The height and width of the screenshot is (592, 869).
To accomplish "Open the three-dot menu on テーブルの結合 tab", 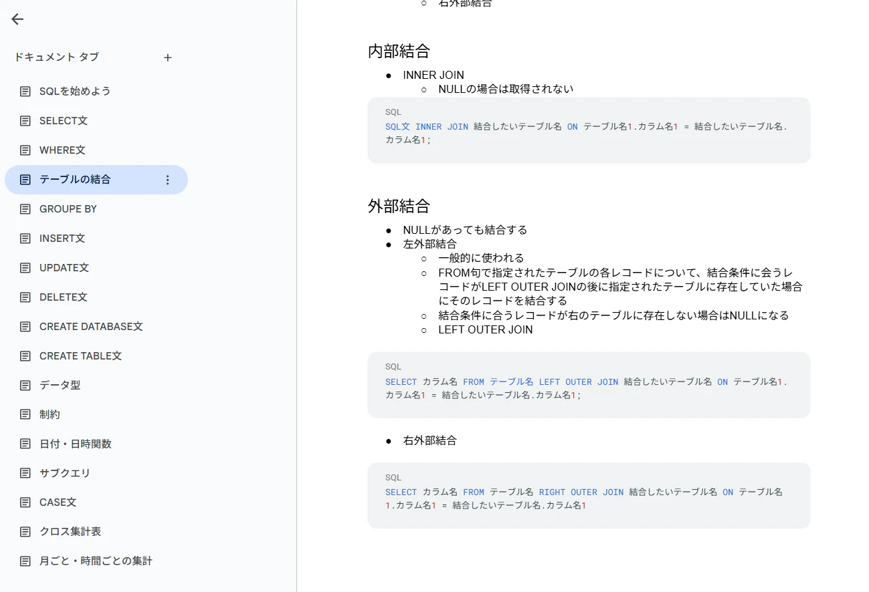I will (x=168, y=180).
